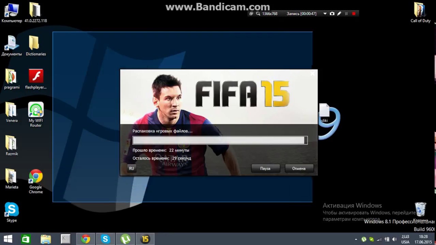The height and width of the screenshot is (245, 436).
Task: Click the Bandicam magnifier search icon
Action: 258,14
